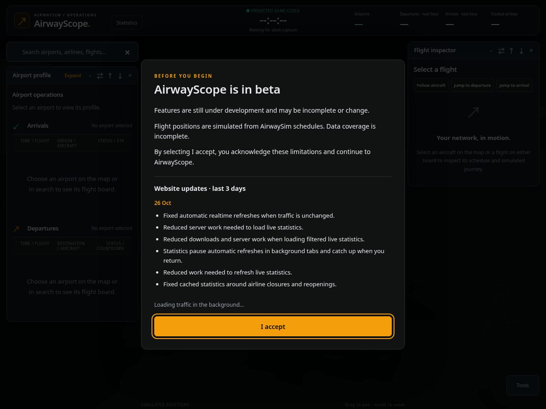Screen dimensions: 546x409
Task: Click the green Arrivals arrow icon
Action: click(x=16, y=126)
